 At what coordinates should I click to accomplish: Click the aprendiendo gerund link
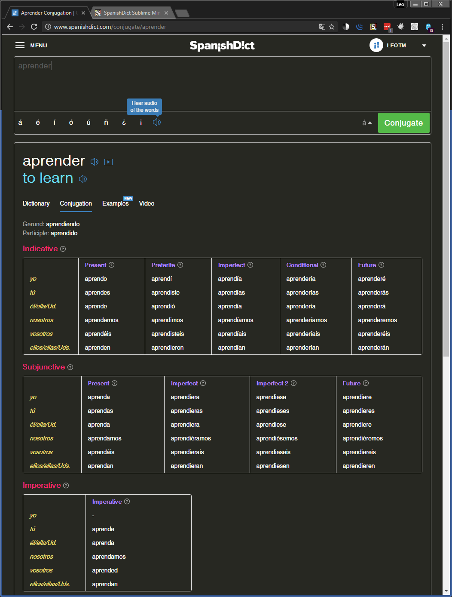(x=62, y=224)
